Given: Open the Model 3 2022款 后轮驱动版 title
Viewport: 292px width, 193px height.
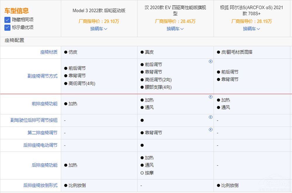Looking at the screenshot, I should [99, 10].
